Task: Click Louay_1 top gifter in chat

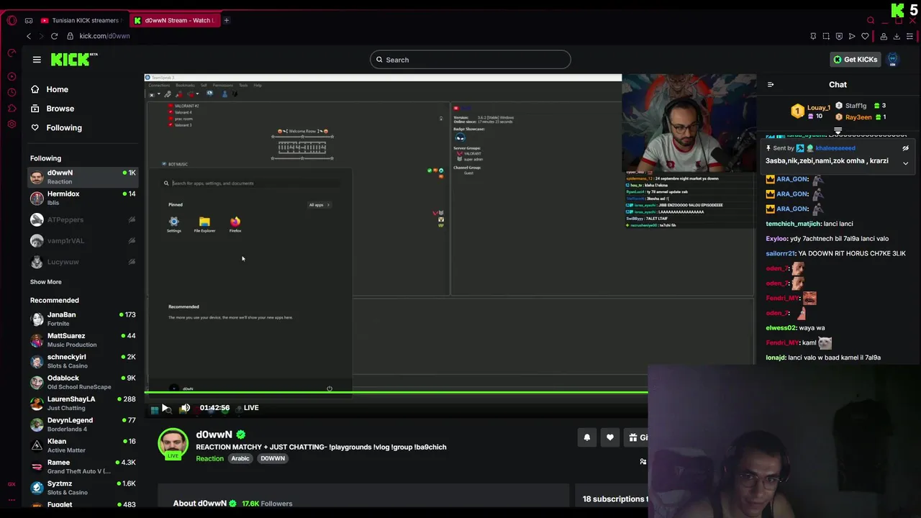Action: pos(811,111)
